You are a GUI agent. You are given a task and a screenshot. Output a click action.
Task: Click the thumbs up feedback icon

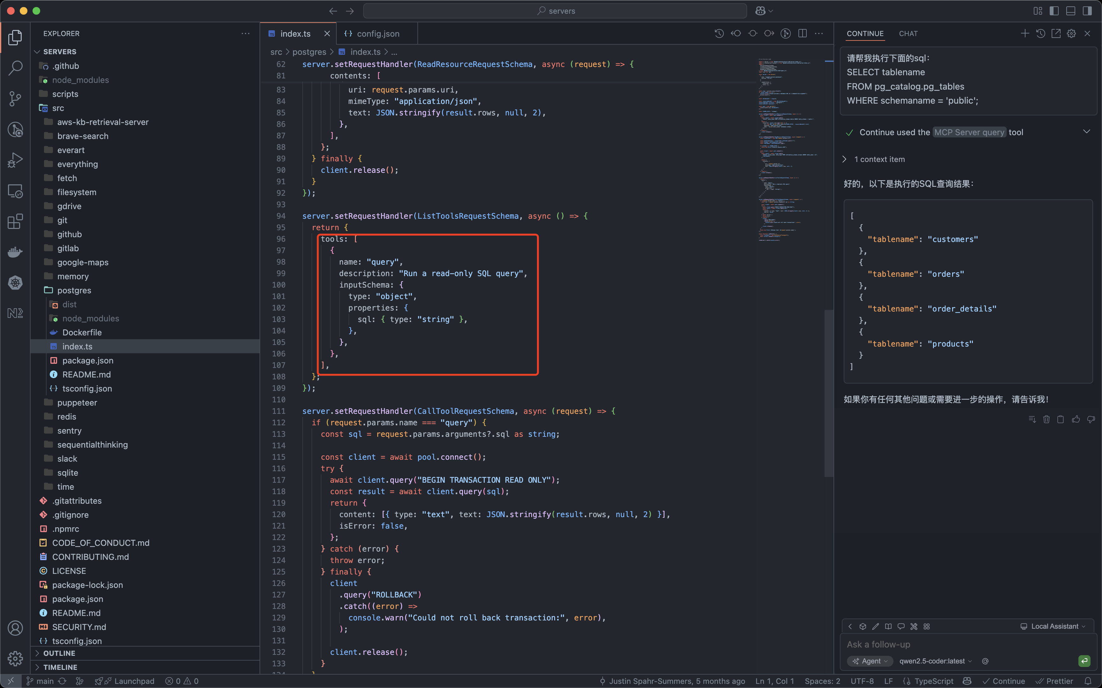tap(1076, 419)
